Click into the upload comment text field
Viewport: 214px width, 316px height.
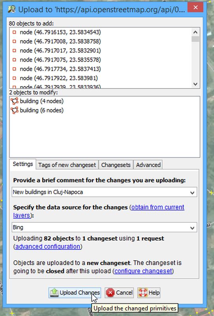100,192
